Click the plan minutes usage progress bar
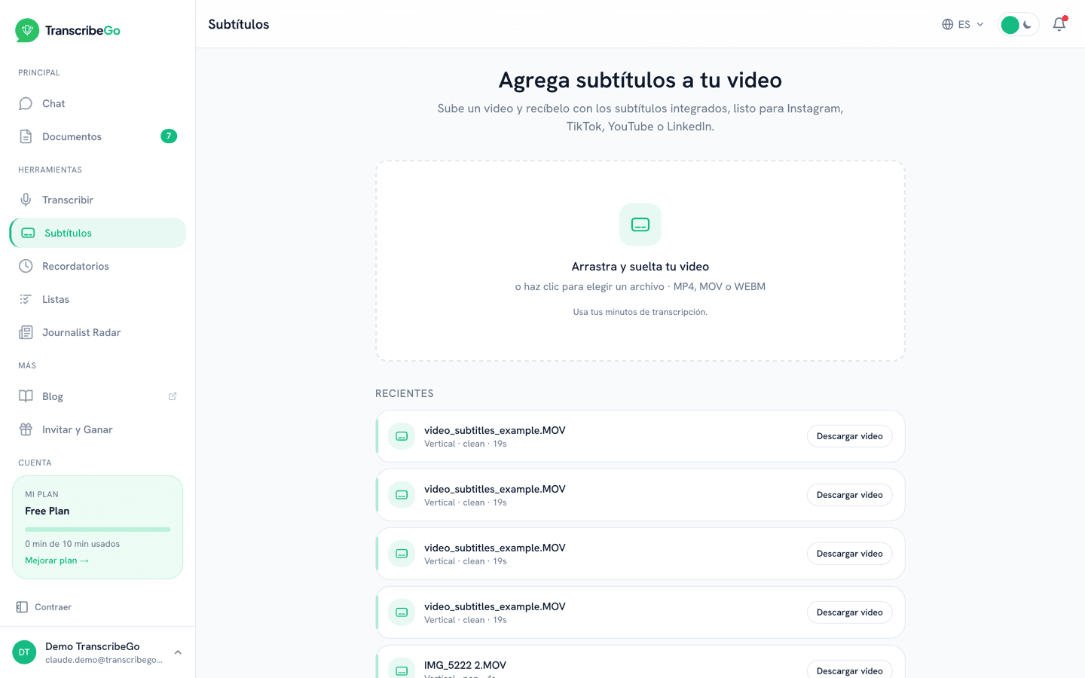Viewport: 1085px width, 678px height. coord(98,530)
